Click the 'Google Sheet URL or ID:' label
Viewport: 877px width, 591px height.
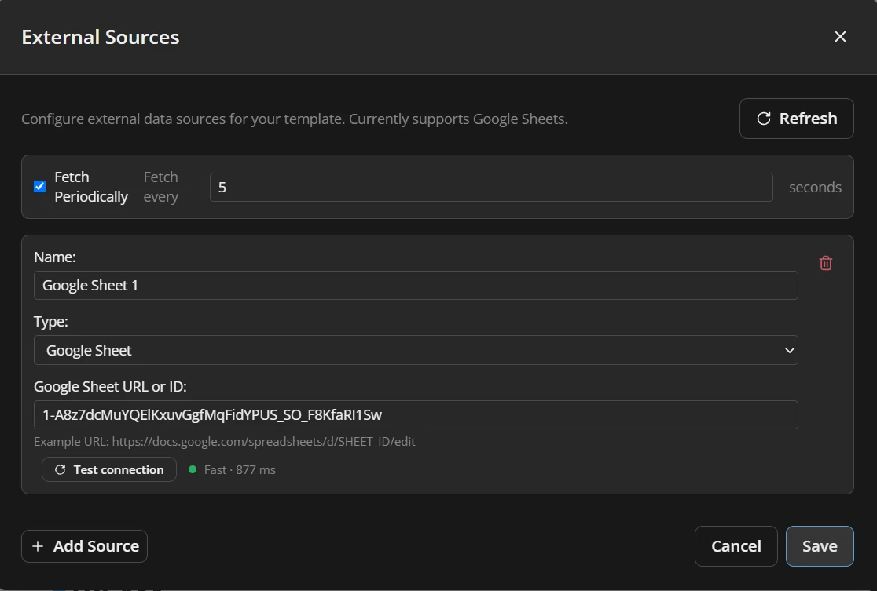click(110, 387)
